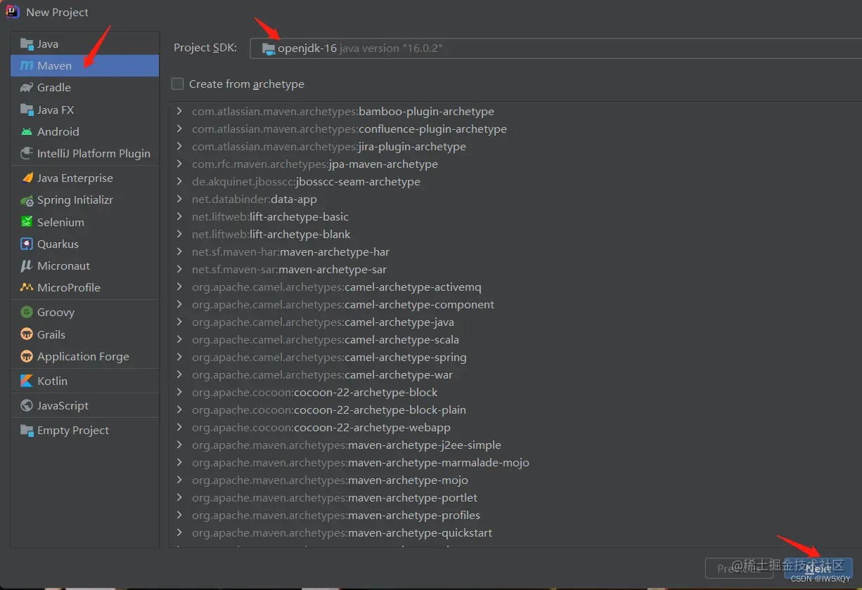
Task: Select cocoon-22-archetype-block-plain row text
Action: (x=329, y=409)
